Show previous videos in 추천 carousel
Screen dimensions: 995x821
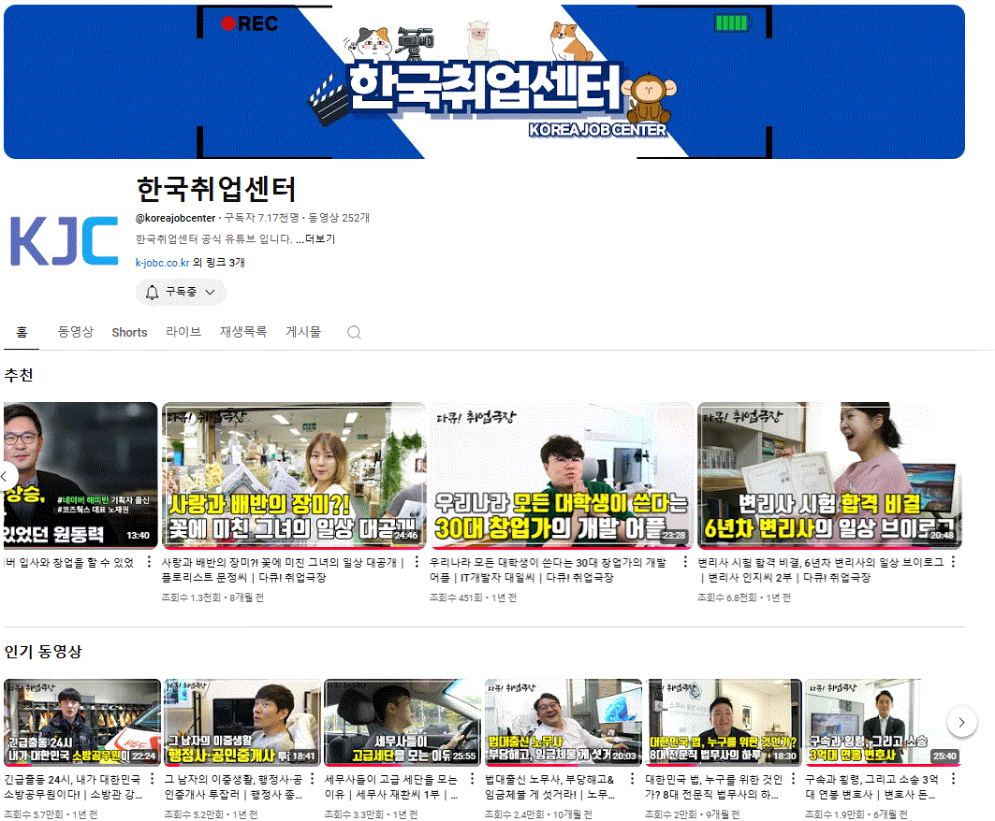[7, 475]
